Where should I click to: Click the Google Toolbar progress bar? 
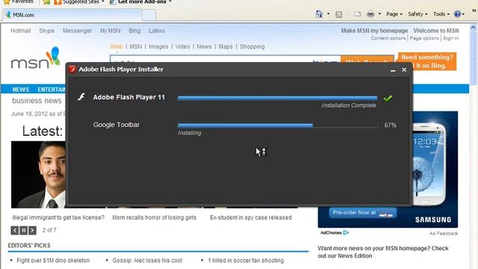click(x=277, y=126)
